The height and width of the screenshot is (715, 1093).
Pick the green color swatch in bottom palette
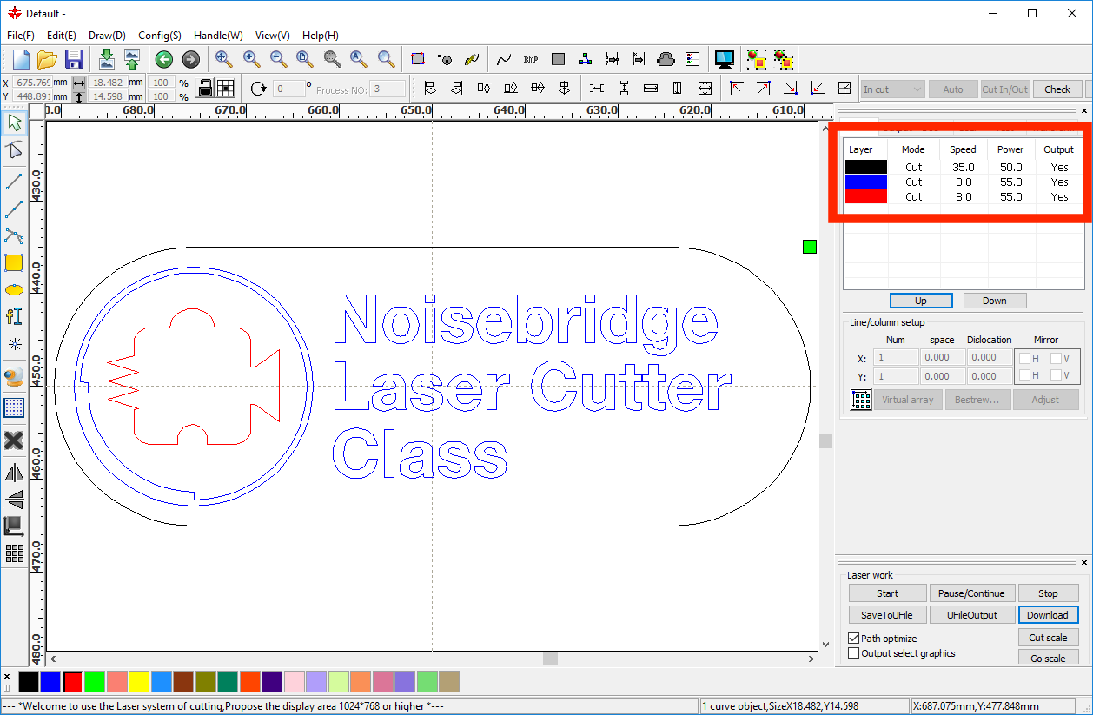coord(94,682)
